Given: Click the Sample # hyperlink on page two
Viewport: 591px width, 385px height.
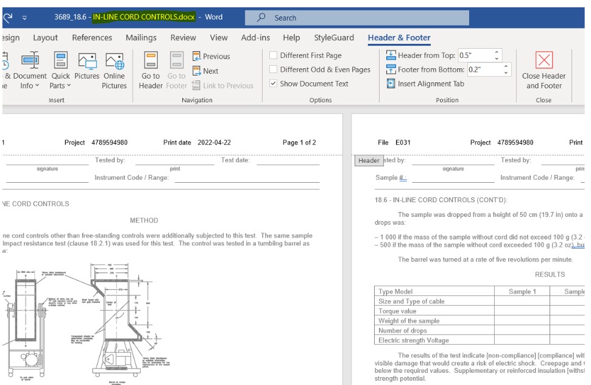Looking at the screenshot, I should (403, 178).
